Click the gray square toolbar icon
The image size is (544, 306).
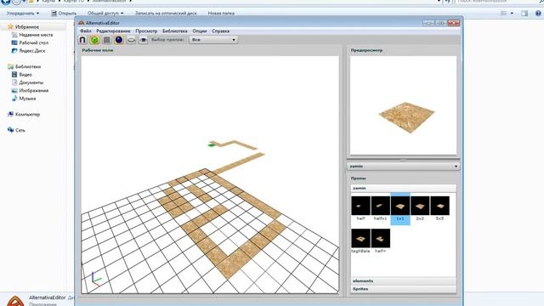[x=107, y=40]
